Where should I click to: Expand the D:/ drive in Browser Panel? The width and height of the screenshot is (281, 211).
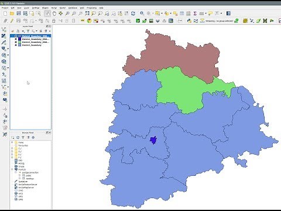pyautogui.click(x=12, y=151)
